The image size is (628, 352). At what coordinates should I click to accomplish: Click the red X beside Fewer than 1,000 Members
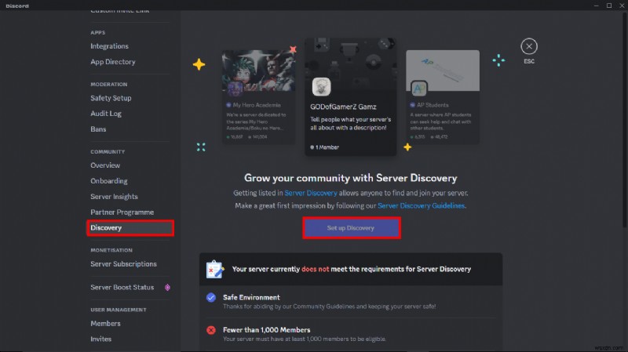click(211, 330)
